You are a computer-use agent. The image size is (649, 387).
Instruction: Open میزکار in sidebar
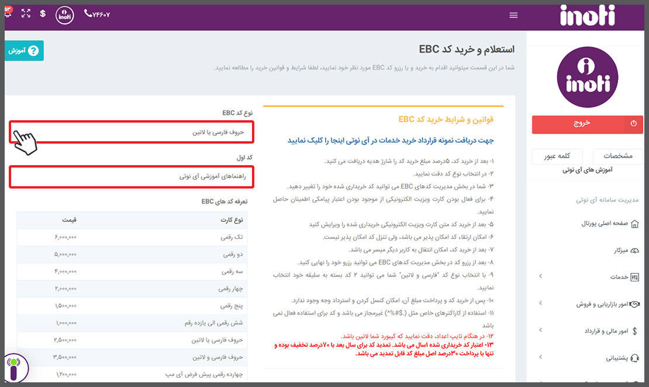[621, 250]
